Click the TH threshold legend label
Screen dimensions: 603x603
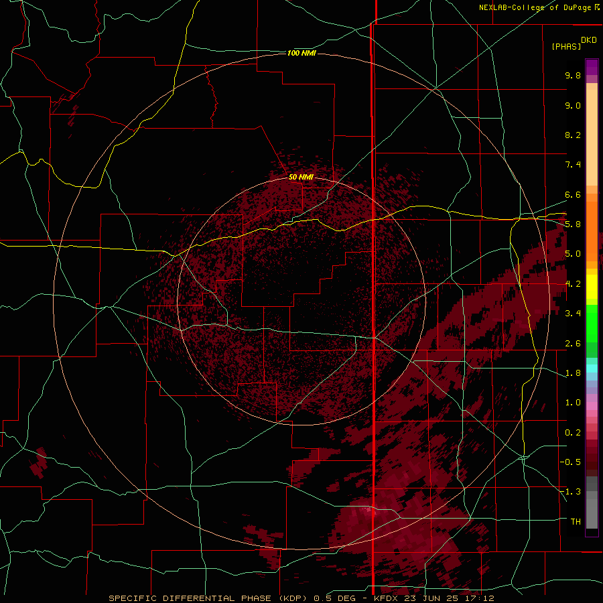(x=576, y=522)
